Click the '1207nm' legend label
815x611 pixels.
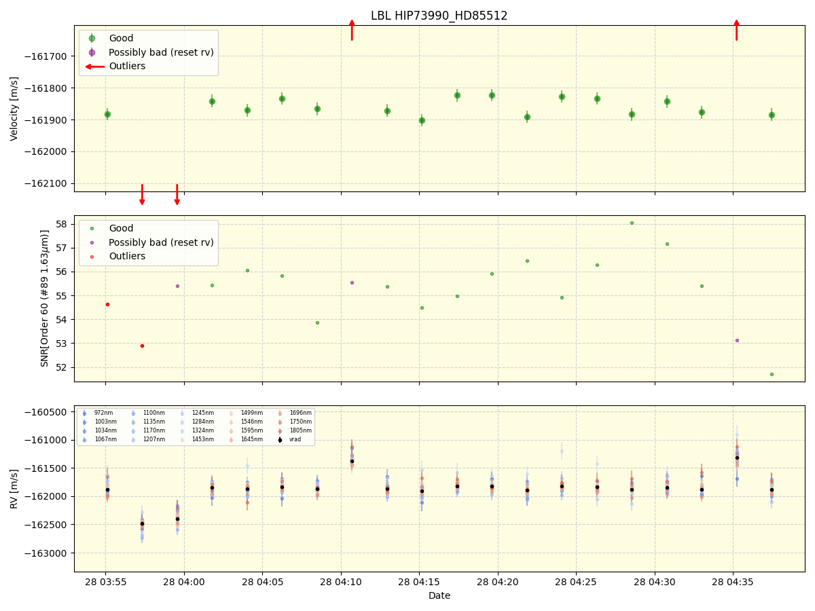153,439
